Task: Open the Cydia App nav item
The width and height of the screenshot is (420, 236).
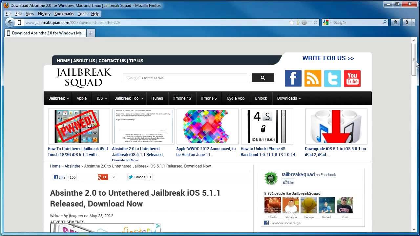Action: [236, 98]
